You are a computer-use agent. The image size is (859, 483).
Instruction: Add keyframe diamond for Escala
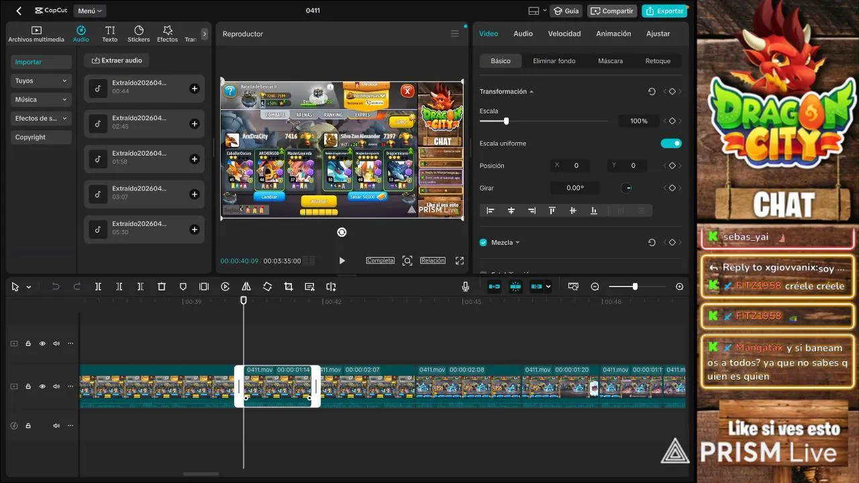coord(672,121)
